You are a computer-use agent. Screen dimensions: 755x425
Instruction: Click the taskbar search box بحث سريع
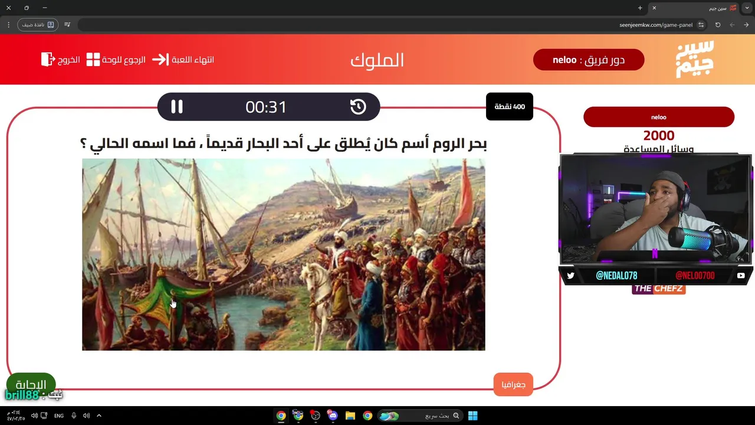[420, 416]
